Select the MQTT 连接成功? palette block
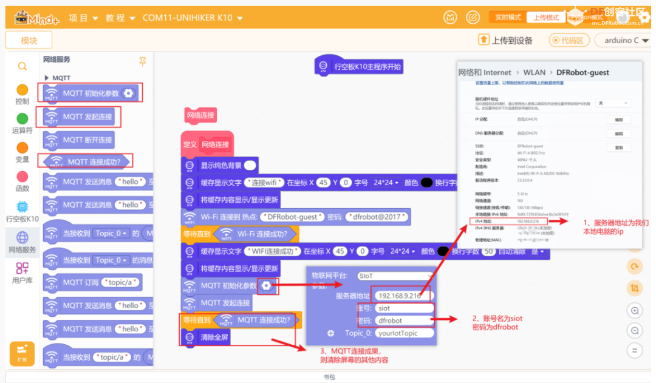656x383 pixels. 86,161
